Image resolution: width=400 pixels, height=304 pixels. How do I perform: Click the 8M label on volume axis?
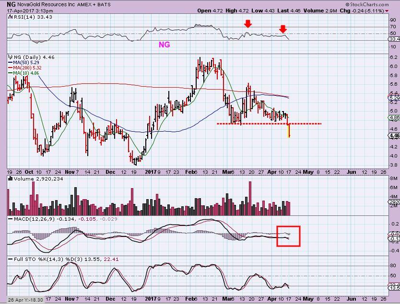(394, 179)
